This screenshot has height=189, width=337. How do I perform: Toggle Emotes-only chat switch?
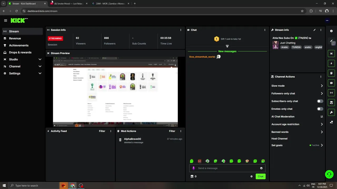click(320, 109)
